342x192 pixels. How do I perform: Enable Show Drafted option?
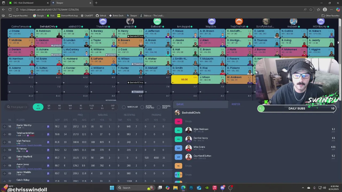[x=147, y=107]
